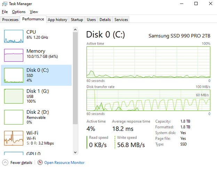Select Disk 1 (G:) USB entry
The height and width of the screenshot is (169, 217).
point(36,96)
